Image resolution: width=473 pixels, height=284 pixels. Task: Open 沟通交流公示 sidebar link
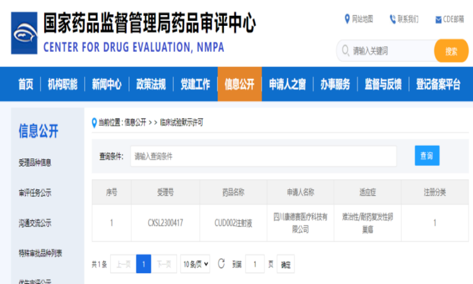(35, 223)
